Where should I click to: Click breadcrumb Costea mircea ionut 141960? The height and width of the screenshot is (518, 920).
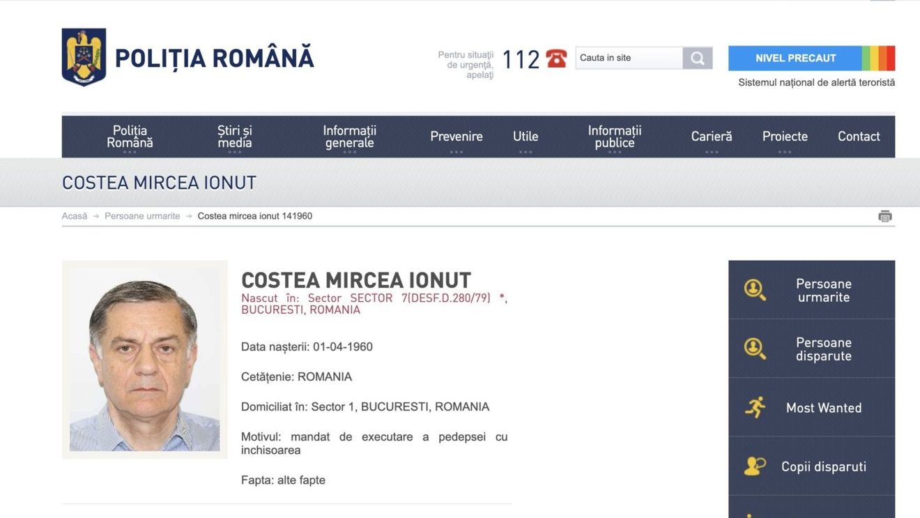pos(255,216)
